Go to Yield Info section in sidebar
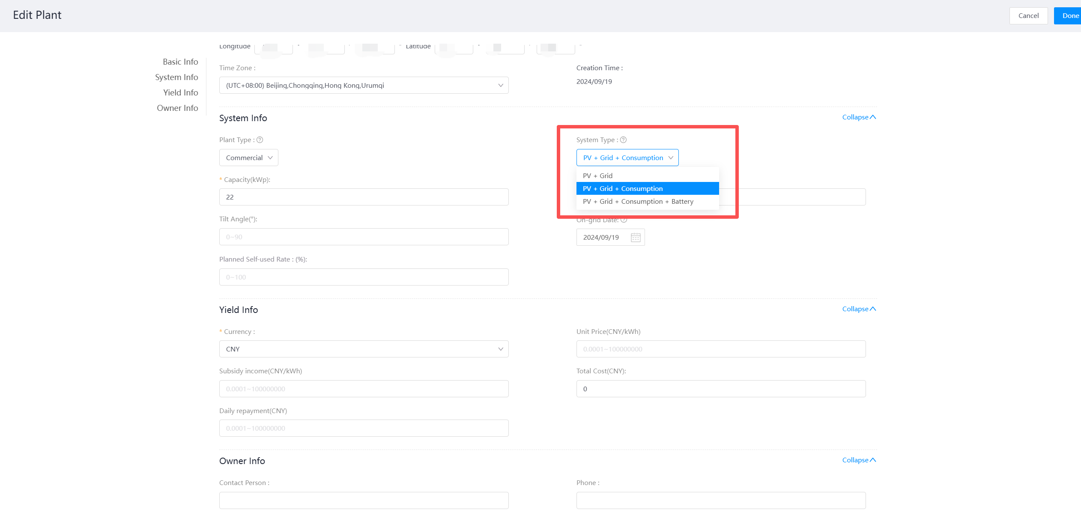This screenshot has width=1081, height=524. pos(180,93)
